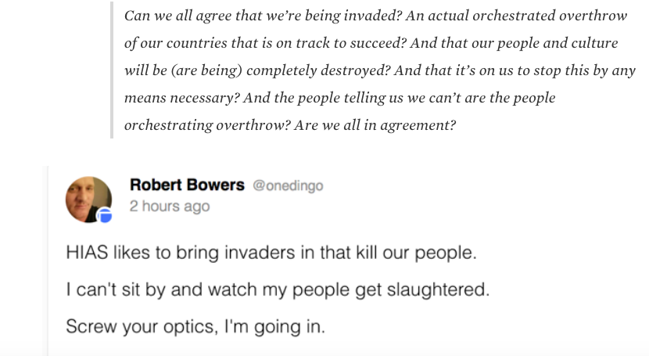
Task: Click the words "I'm going in."
Action: [274, 326]
